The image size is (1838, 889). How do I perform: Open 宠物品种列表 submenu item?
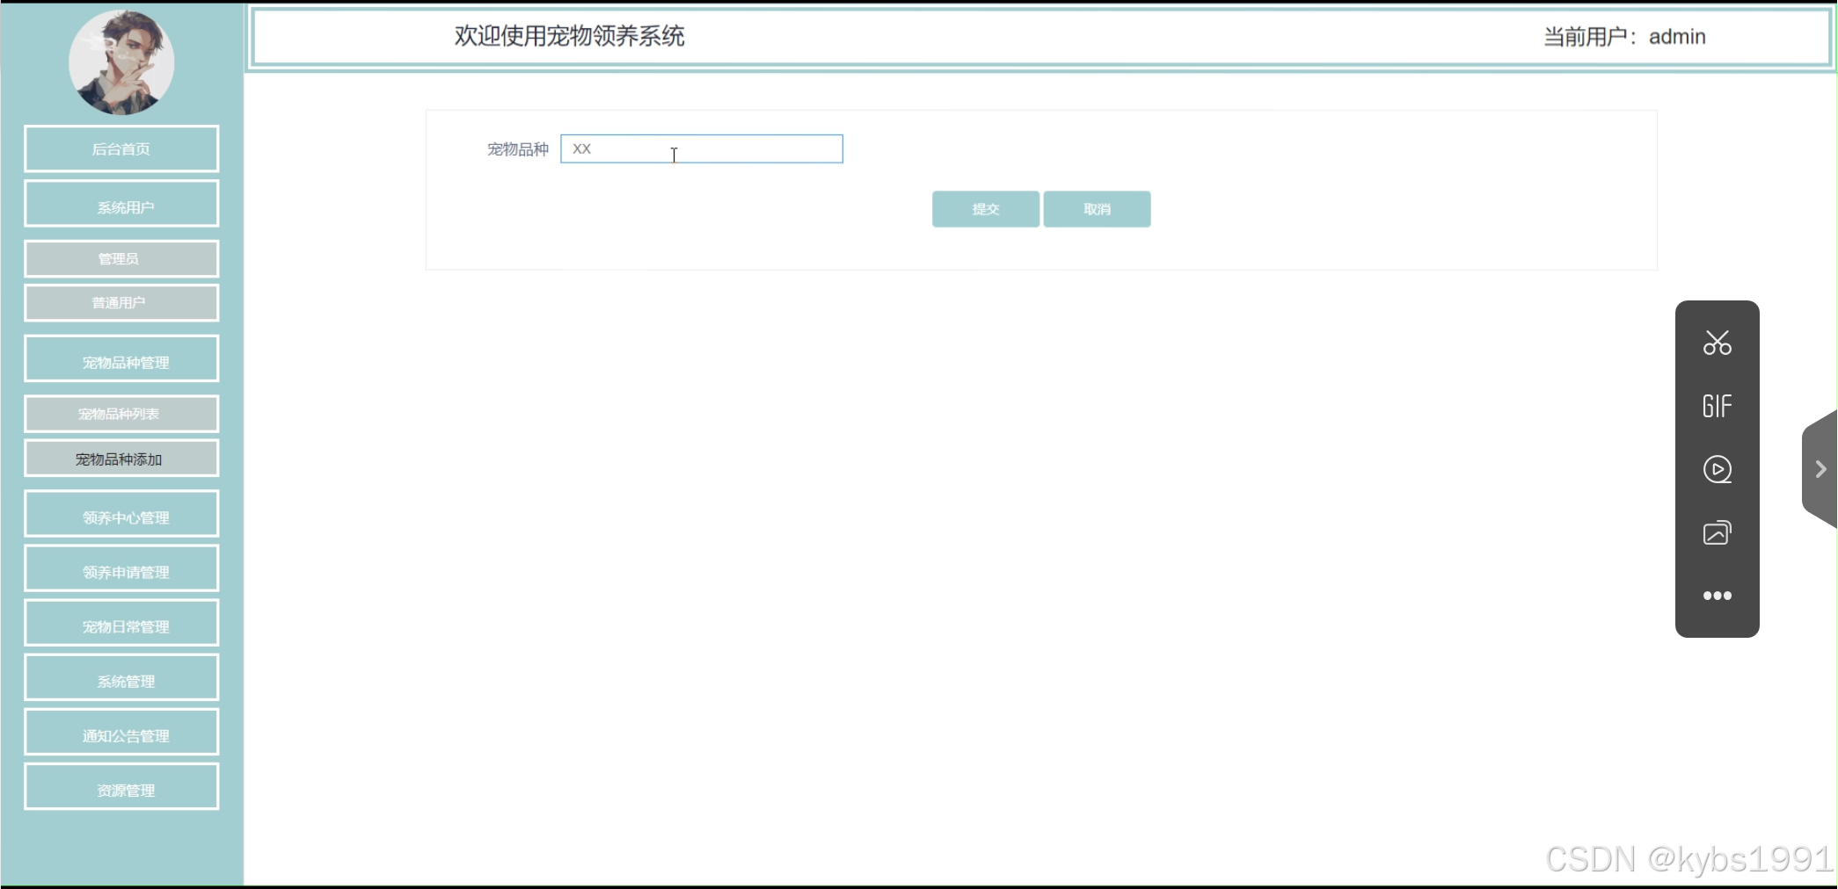click(x=121, y=414)
